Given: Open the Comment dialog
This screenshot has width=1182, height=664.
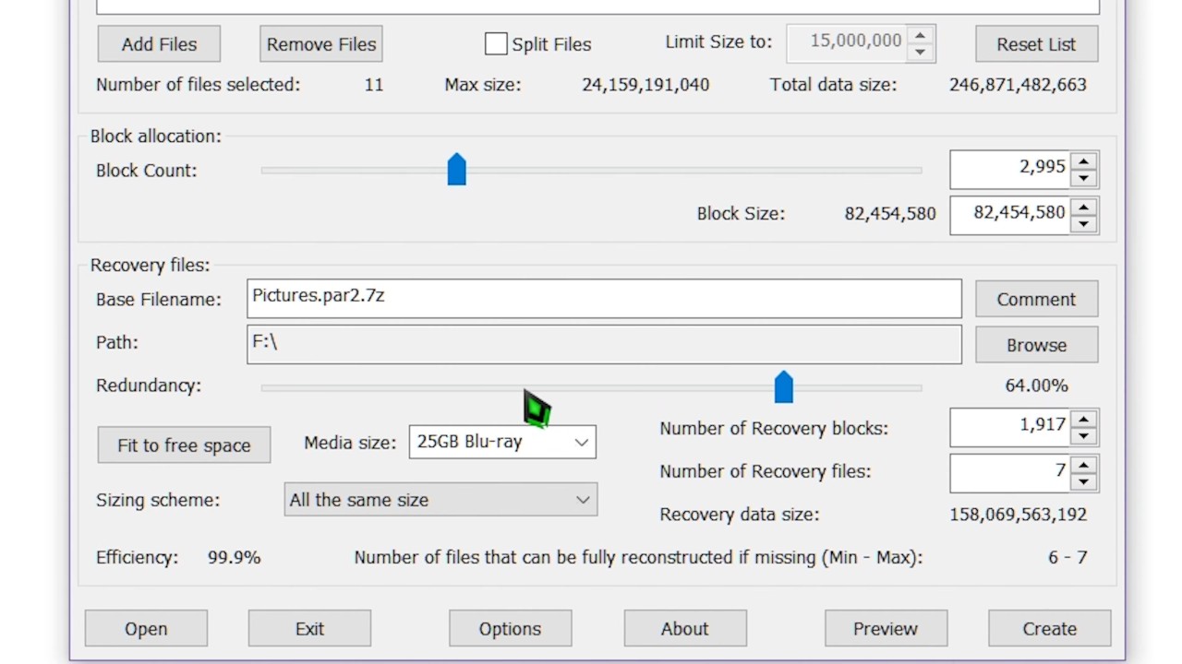Looking at the screenshot, I should click(1036, 300).
